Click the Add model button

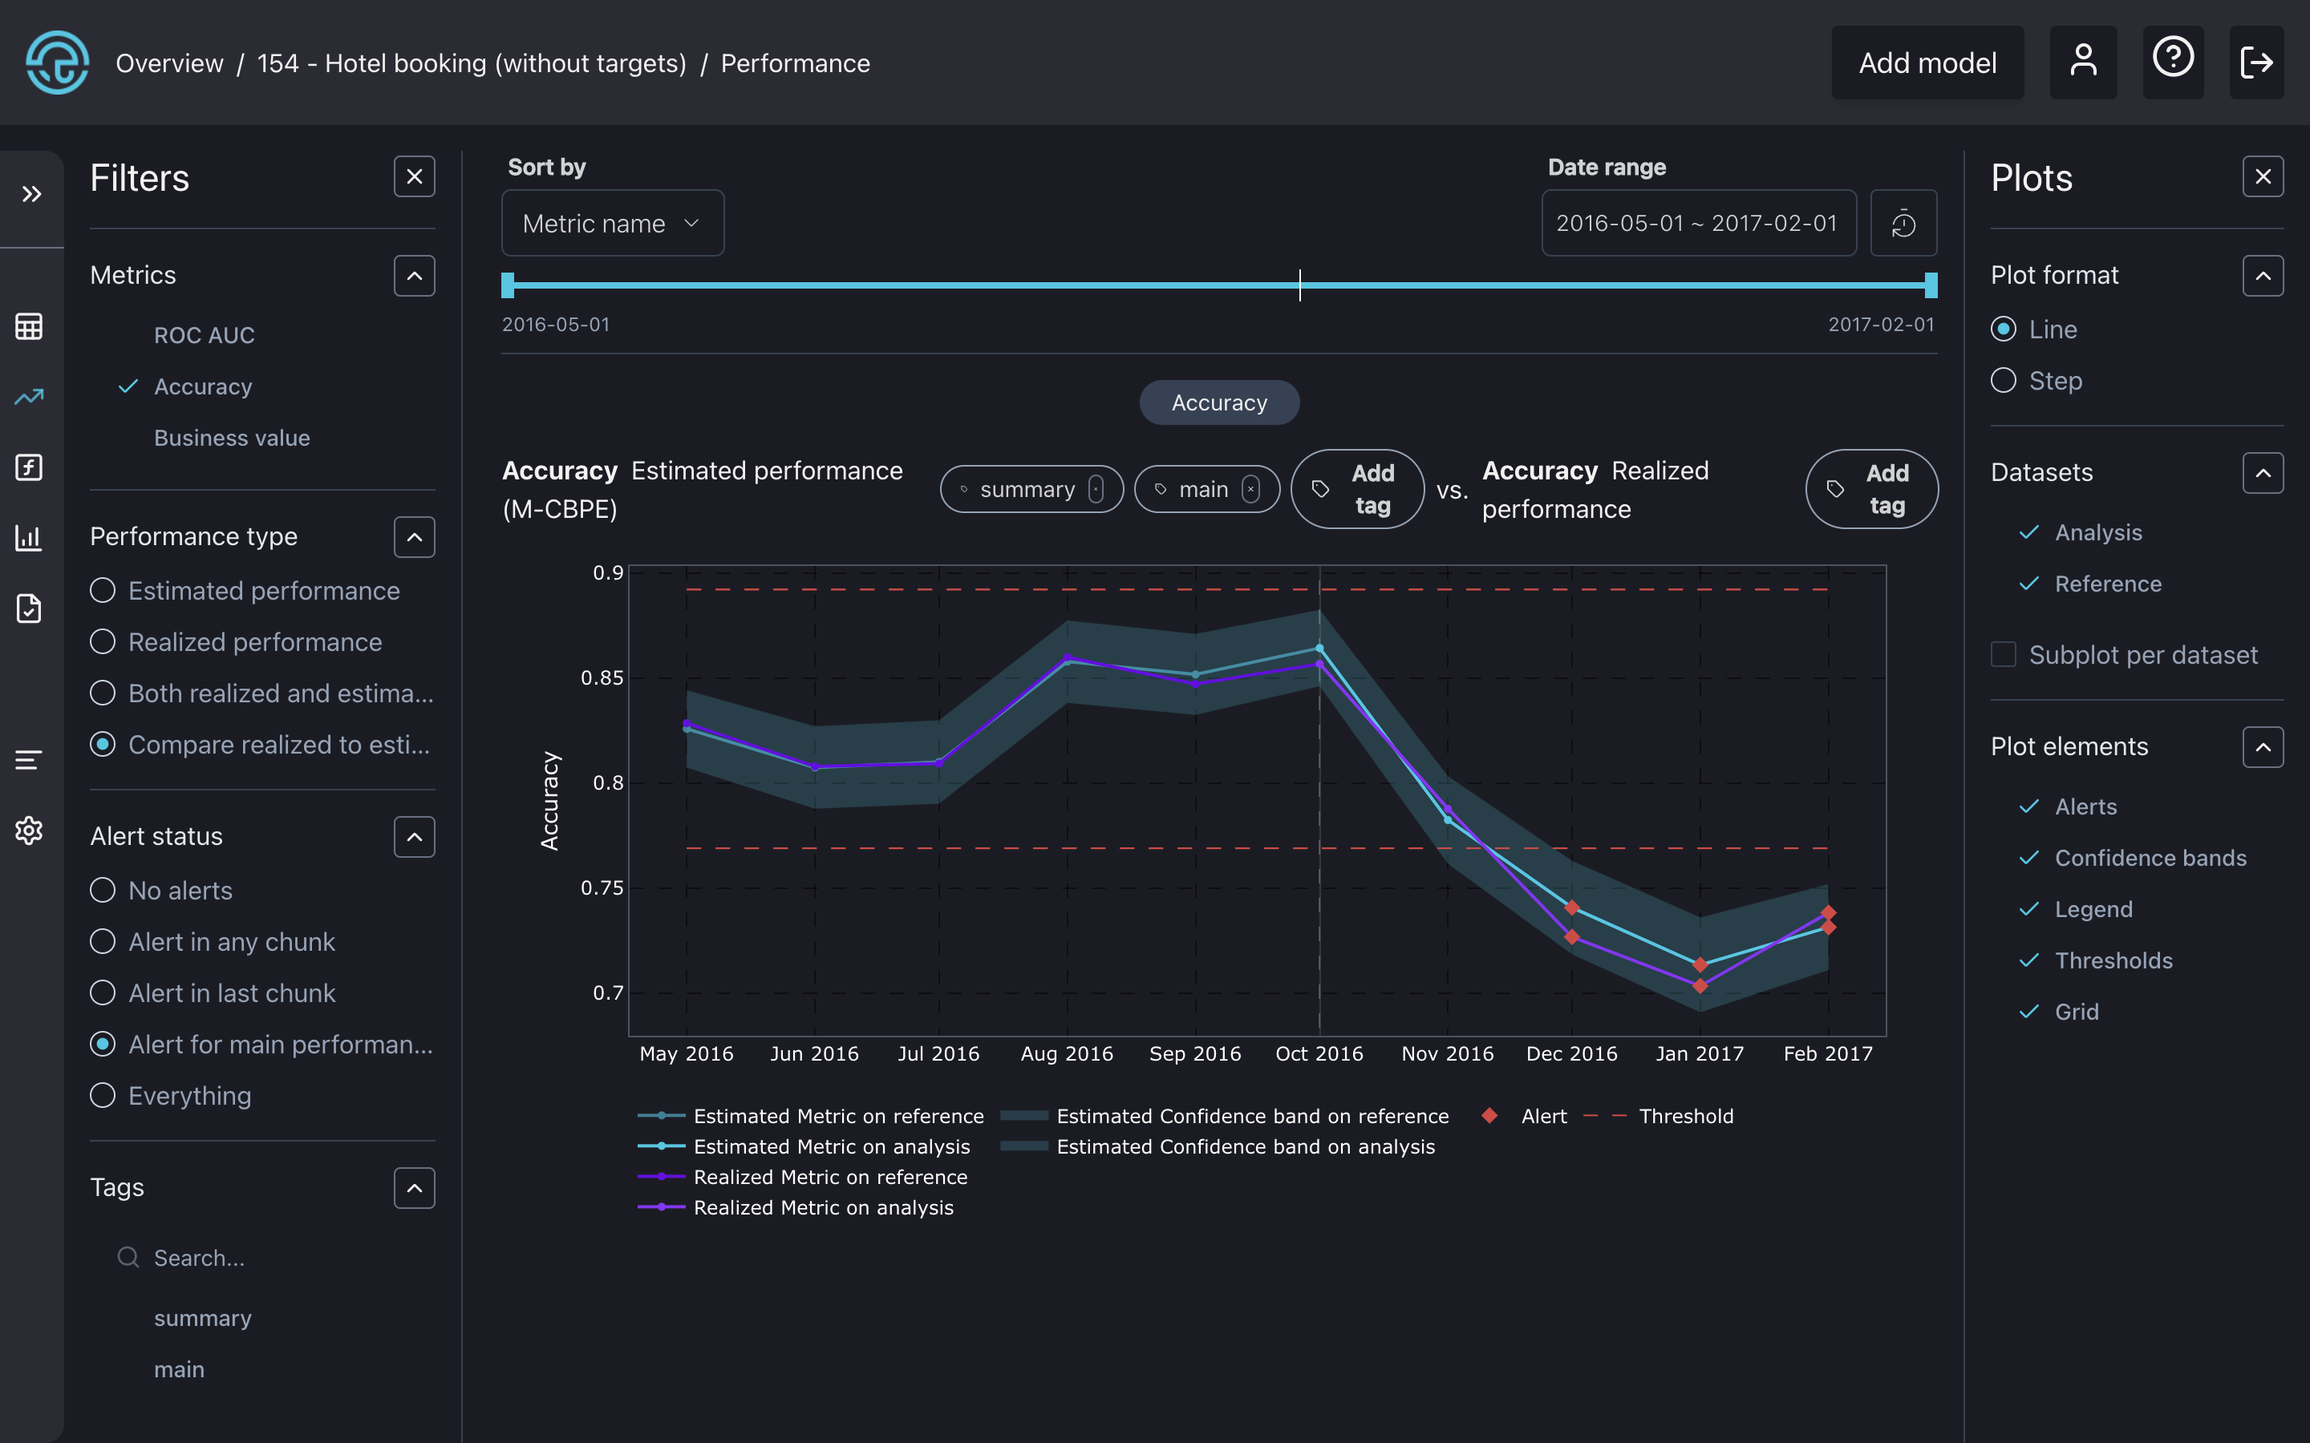click(x=1927, y=63)
